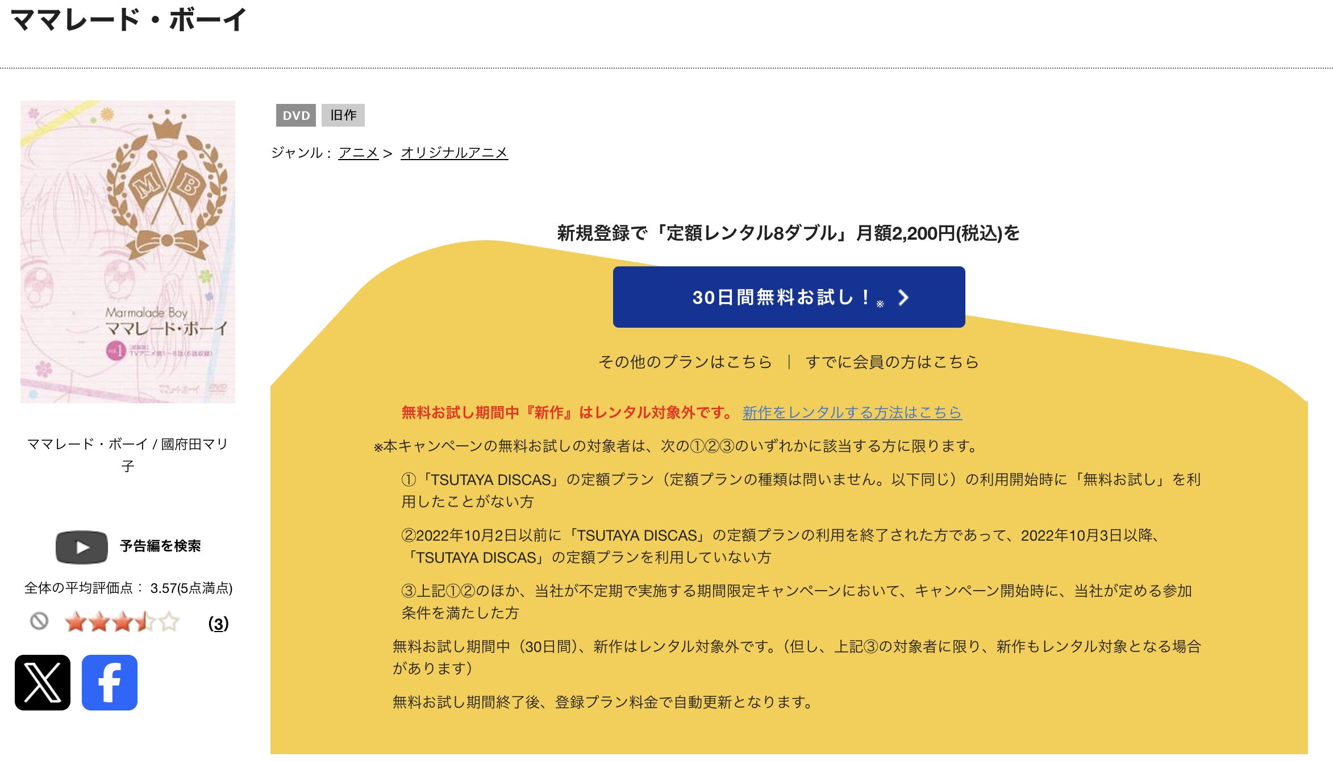Share on Facebook icon
The height and width of the screenshot is (761, 1333).
tap(110, 682)
